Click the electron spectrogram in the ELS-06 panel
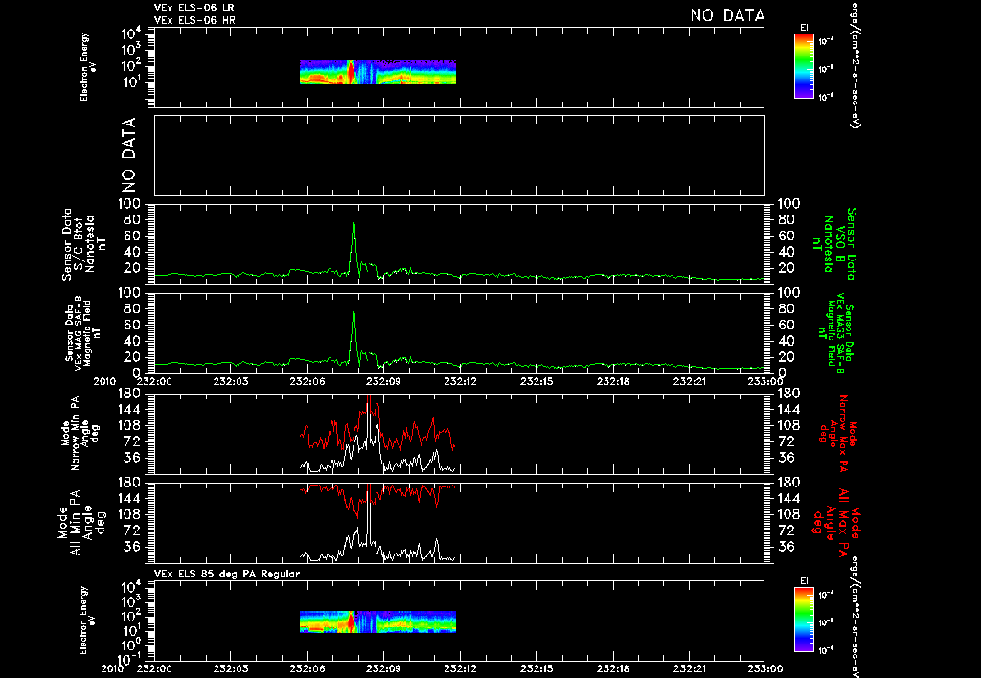The image size is (981, 678). pyautogui.click(x=377, y=72)
